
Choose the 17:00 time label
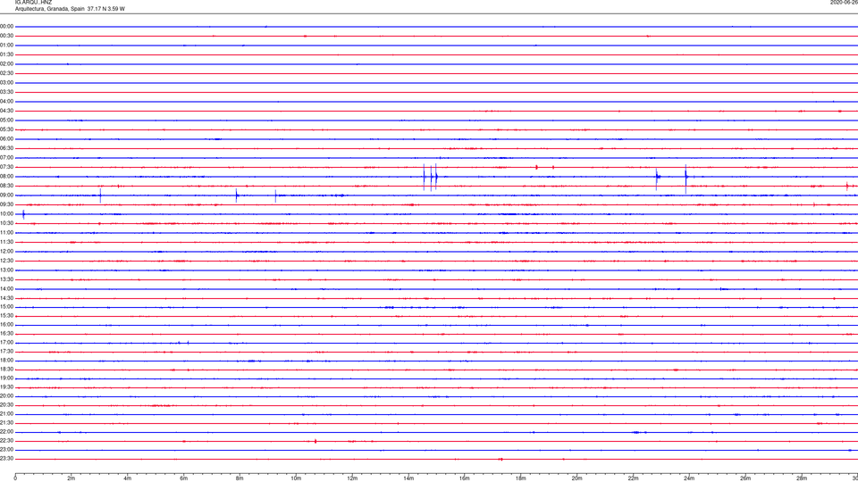click(6, 343)
